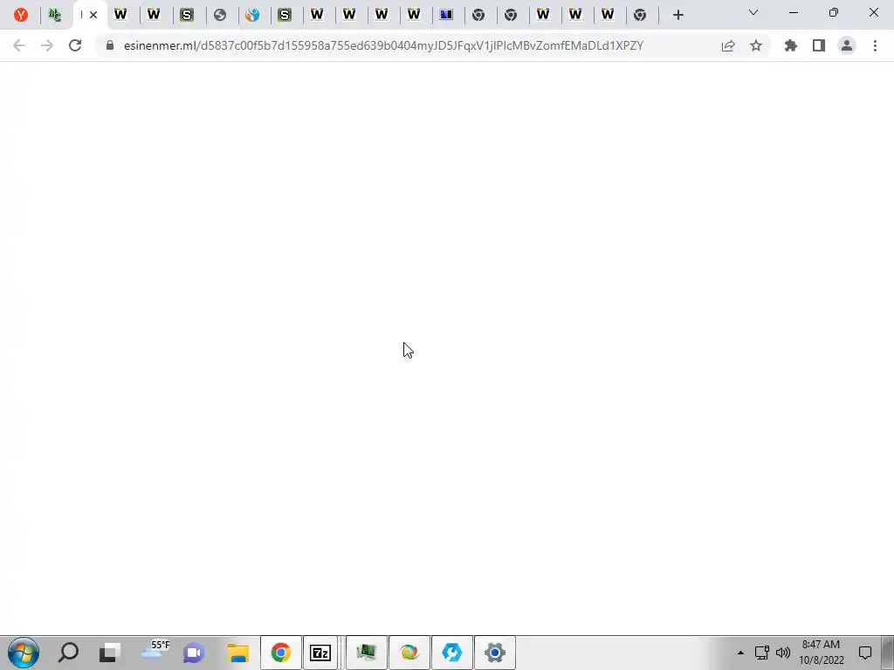Switch to the blue-orange globe icon tab
Image resolution: width=894 pixels, height=670 pixels.
[252, 15]
